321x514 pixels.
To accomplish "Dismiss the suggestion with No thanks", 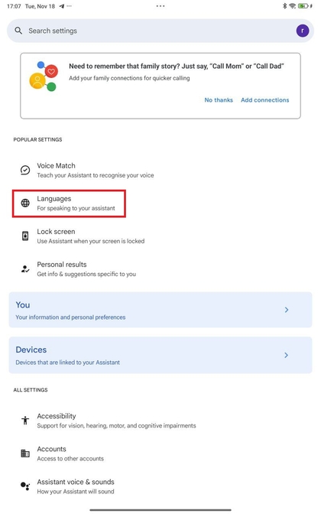I will pyautogui.click(x=219, y=100).
